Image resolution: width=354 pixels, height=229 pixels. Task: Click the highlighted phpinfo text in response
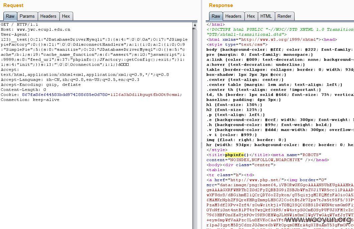(x=234, y=155)
